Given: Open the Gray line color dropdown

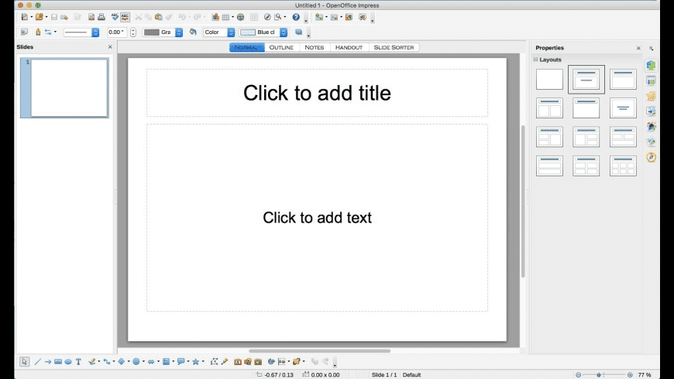Looking at the screenshot, I should (179, 32).
